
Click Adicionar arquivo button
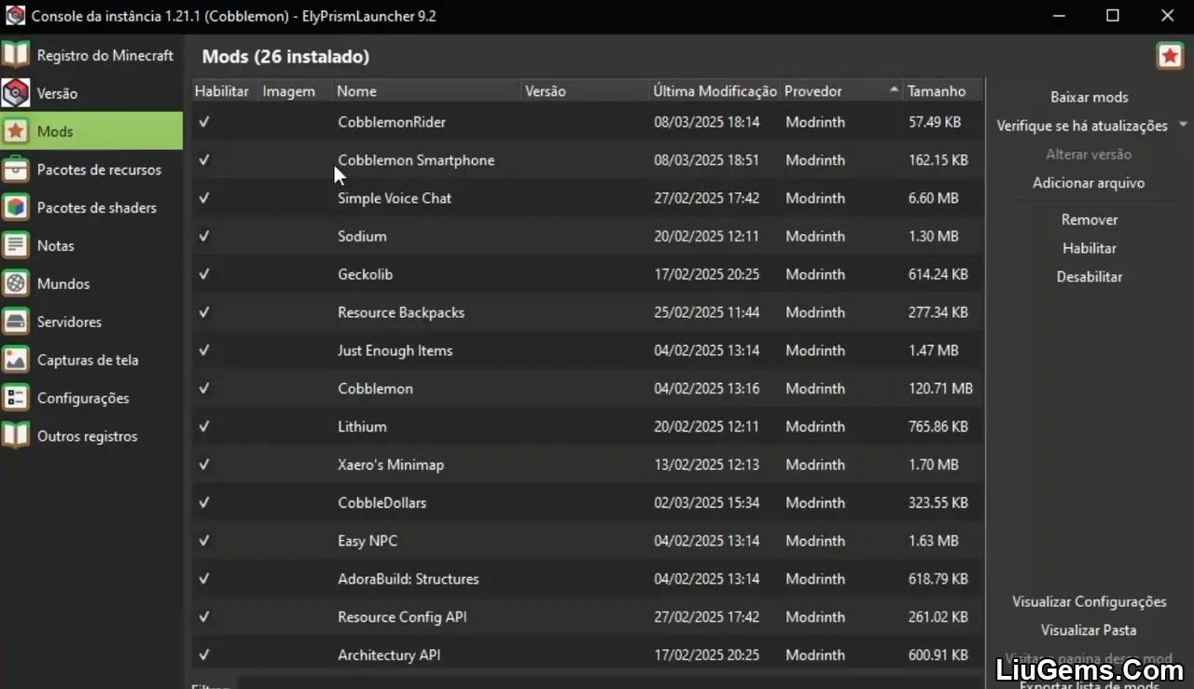(1089, 183)
